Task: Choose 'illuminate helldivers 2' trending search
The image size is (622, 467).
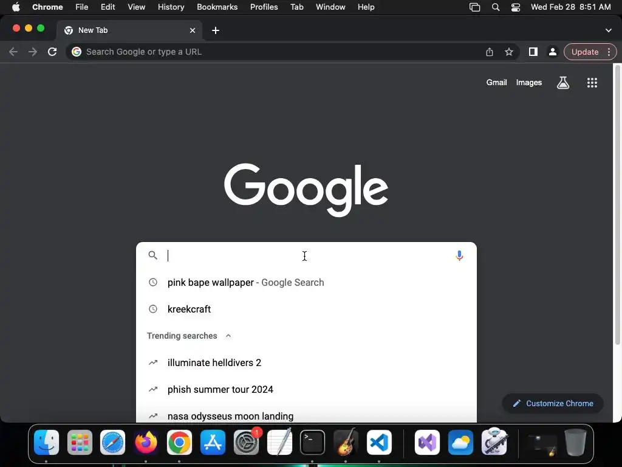Action: [x=306, y=362]
